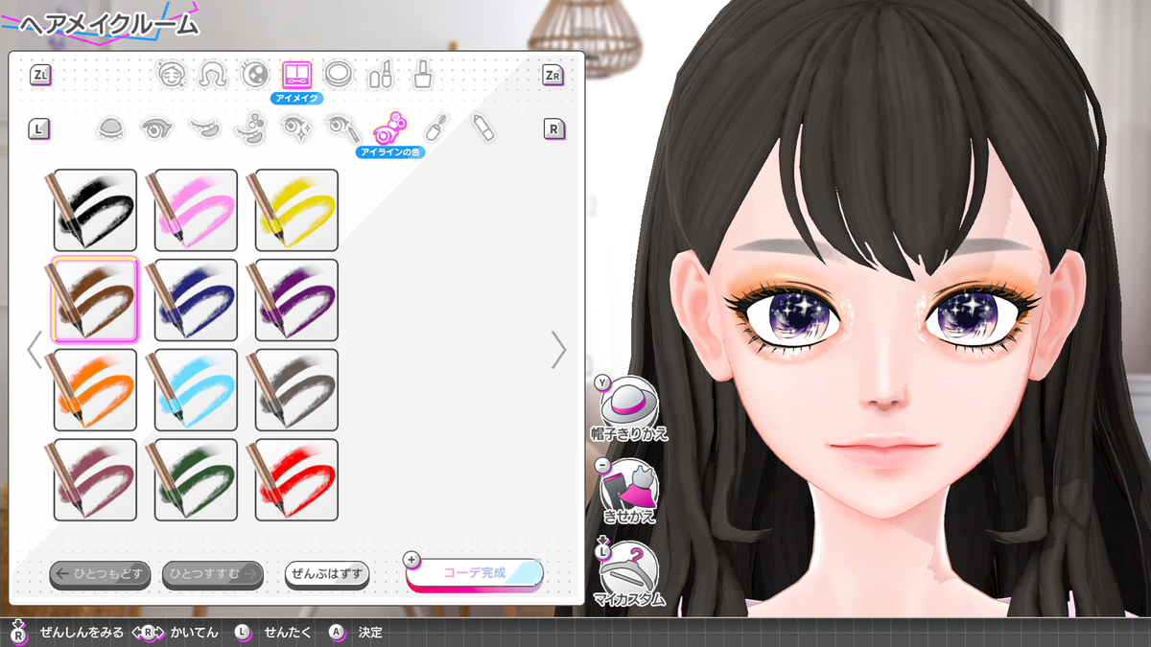Open the round compact powder category icon

coord(339,74)
